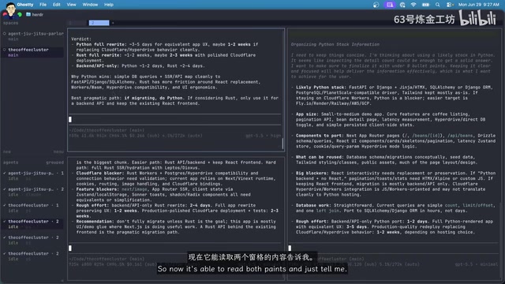Viewport: 505px width, 284px height.
Task: Click 'Organizing Python Stack Information' heading
Action: tap(335, 44)
